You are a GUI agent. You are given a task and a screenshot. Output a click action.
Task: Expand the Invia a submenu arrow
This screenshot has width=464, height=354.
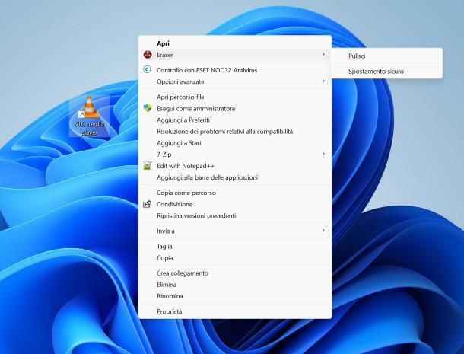click(323, 231)
